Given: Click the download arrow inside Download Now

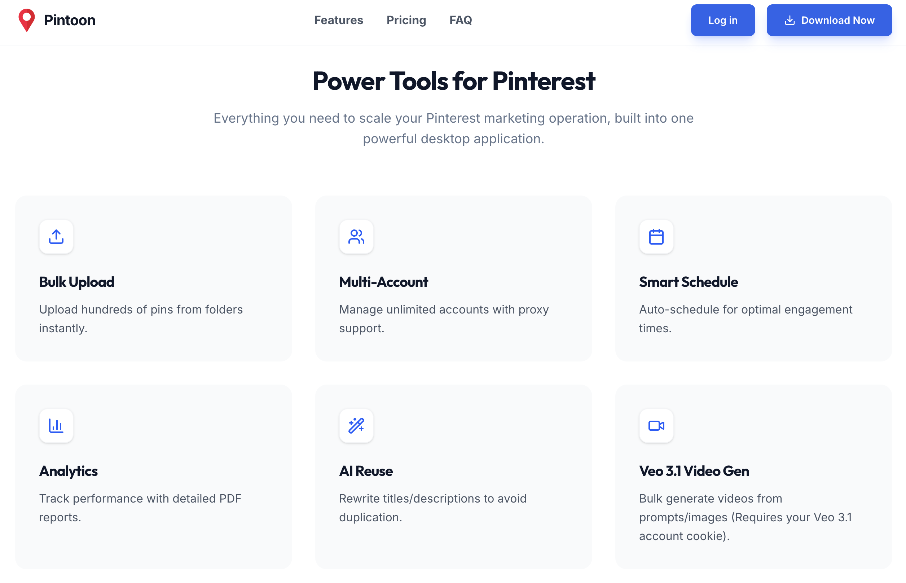Looking at the screenshot, I should [791, 21].
